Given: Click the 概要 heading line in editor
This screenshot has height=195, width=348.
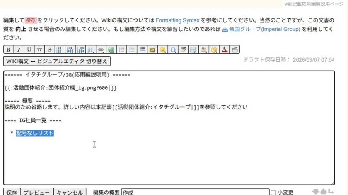Looking at the screenshot, I should (x=27, y=101).
